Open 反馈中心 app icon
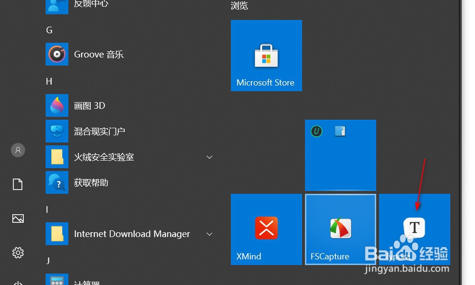This screenshot has height=285, width=475. pos(57,7)
